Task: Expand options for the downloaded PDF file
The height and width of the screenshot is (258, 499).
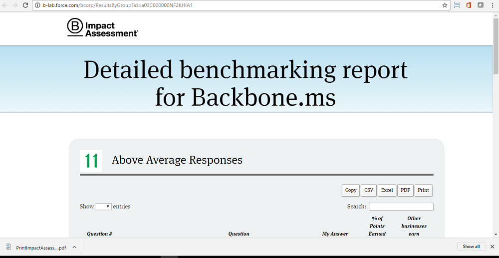Action: [74, 247]
